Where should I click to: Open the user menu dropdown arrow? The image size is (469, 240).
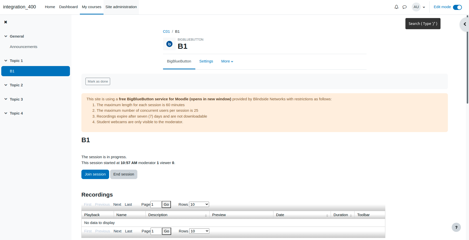[424, 7]
